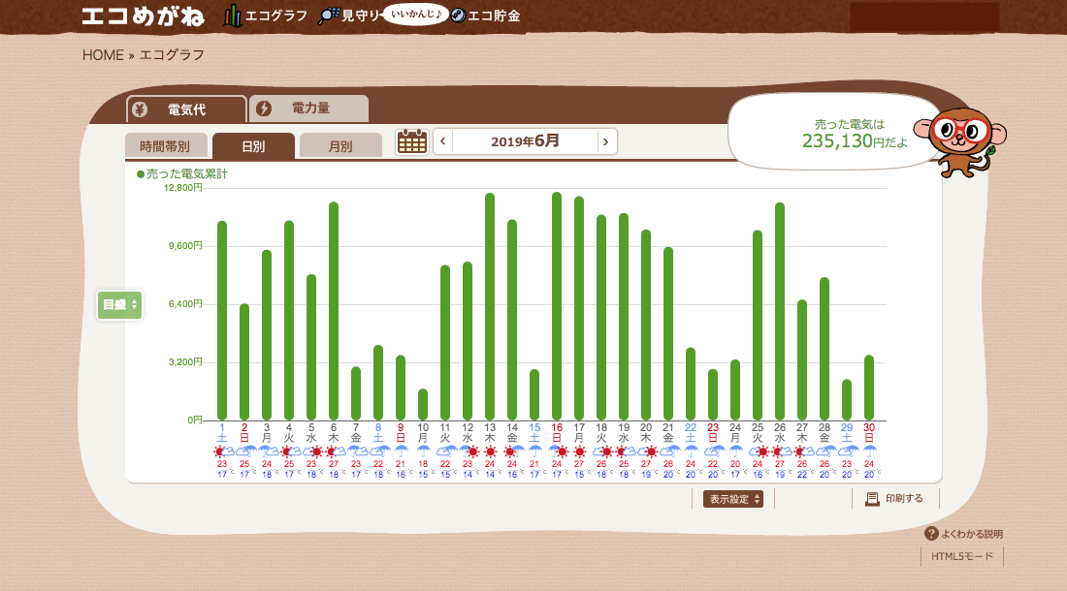
Task: Click the 9,600円 axis label
Action: tap(186, 246)
